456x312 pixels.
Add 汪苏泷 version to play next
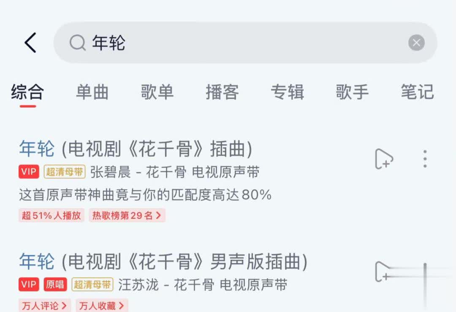pyautogui.click(x=383, y=272)
